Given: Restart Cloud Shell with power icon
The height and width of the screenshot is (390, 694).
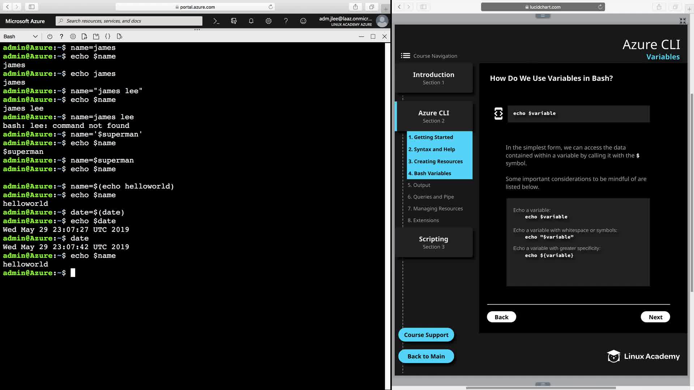Looking at the screenshot, I should tap(50, 36).
